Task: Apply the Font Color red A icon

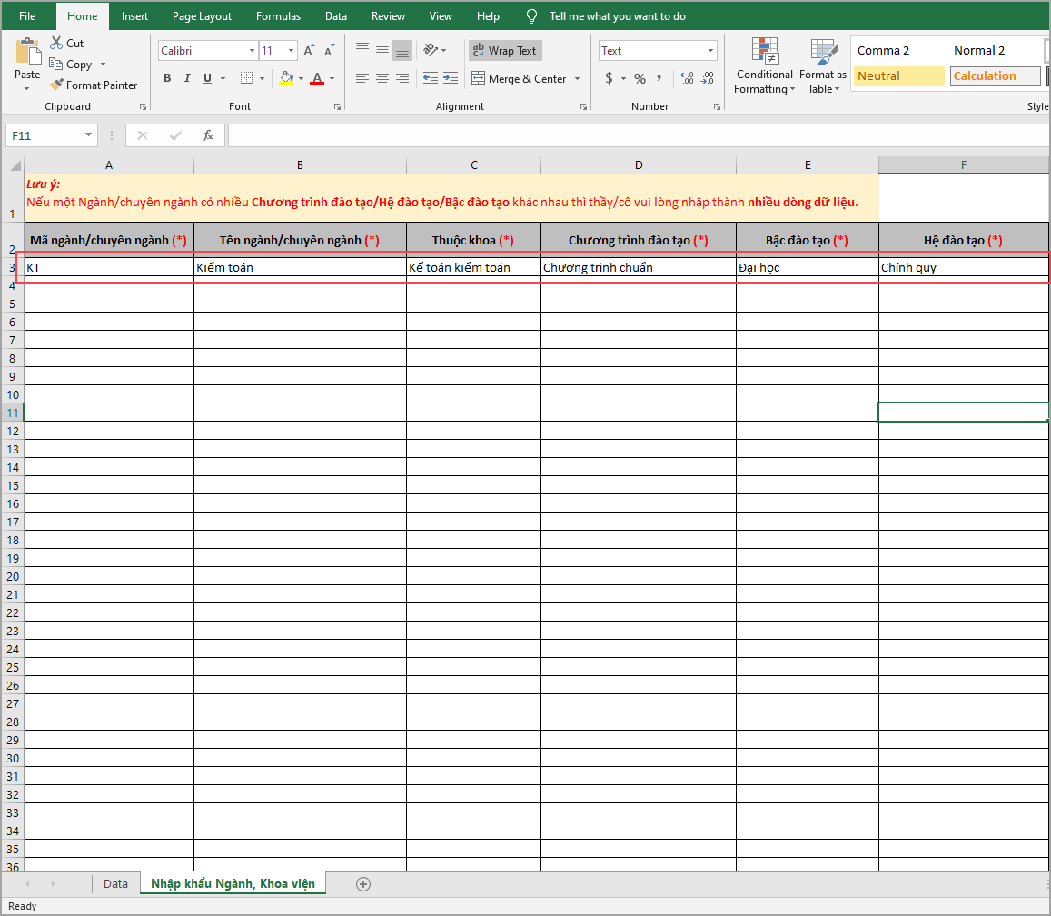Action: (x=317, y=78)
